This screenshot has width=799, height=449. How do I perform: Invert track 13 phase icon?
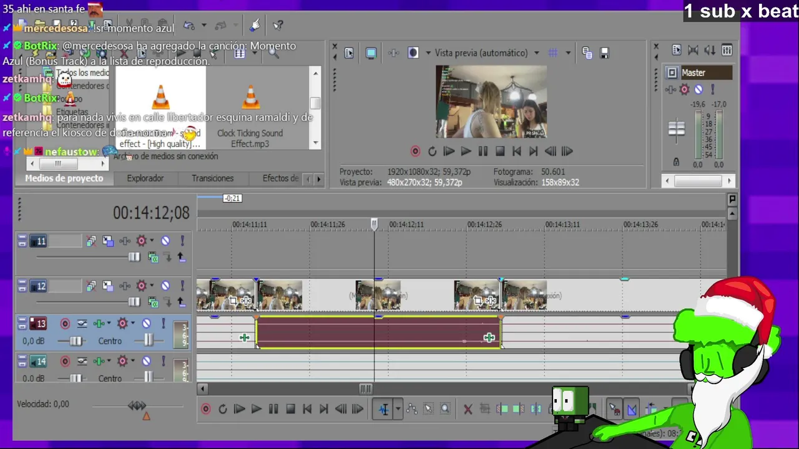click(82, 324)
